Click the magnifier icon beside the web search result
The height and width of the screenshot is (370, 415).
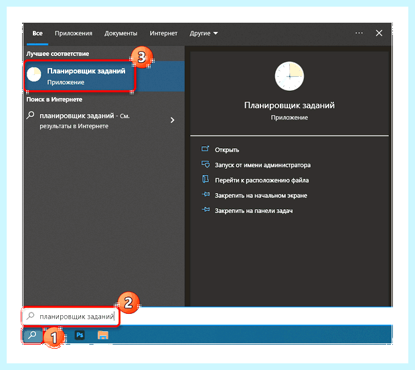(31, 116)
